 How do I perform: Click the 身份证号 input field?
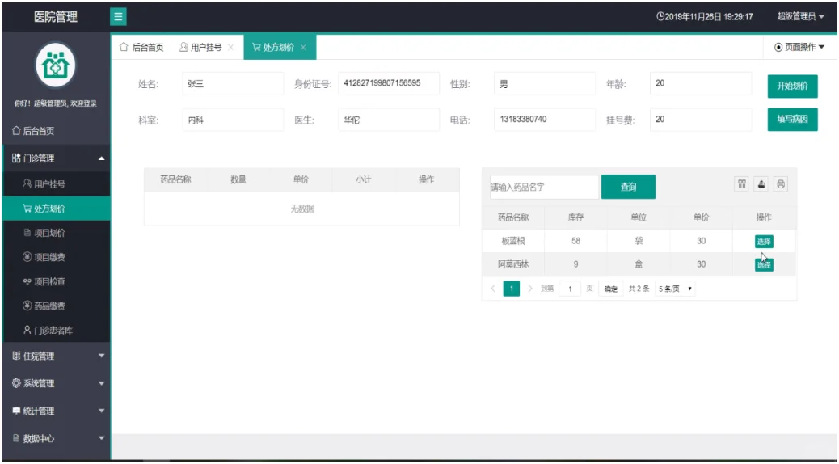pos(389,83)
